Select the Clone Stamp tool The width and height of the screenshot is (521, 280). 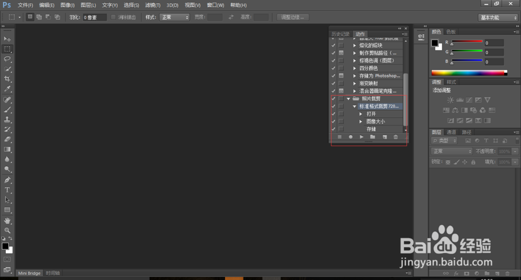point(7,119)
